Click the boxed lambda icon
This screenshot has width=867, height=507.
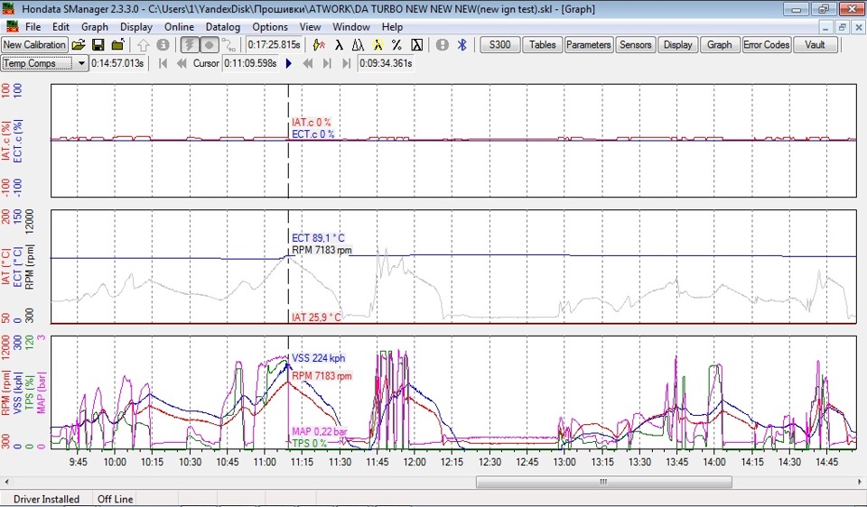(x=417, y=45)
